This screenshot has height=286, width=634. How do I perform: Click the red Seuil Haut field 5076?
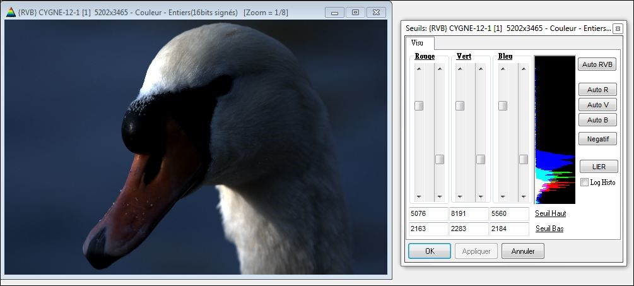point(428,213)
